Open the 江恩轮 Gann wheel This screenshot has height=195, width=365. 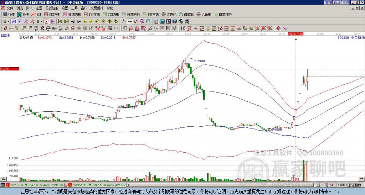[169, 14]
